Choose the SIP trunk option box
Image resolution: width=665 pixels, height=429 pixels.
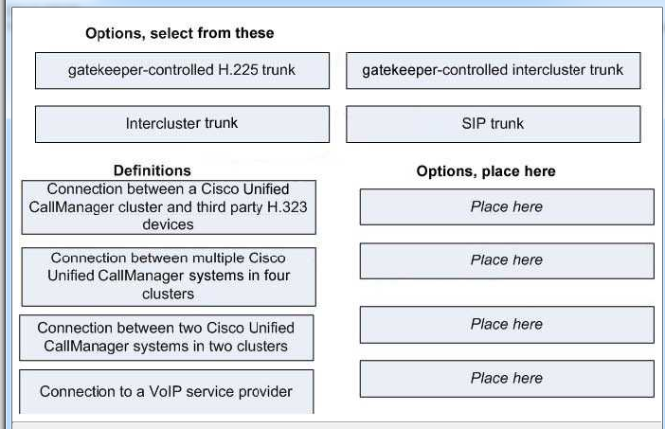click(x=493, y=124)
